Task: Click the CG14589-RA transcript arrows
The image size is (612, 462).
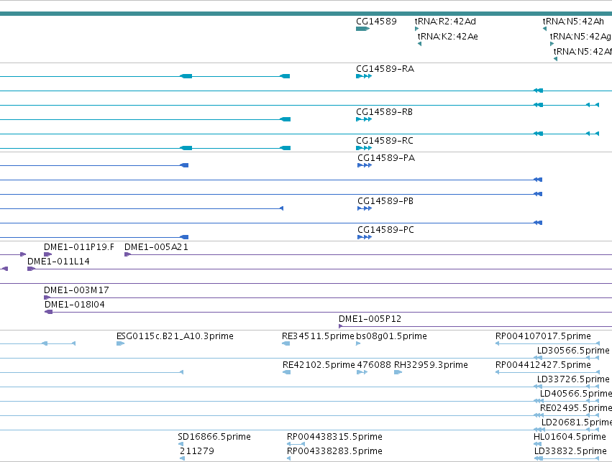Action: 364,76
